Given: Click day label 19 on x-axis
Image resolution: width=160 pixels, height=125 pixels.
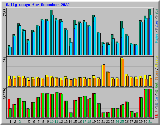Looking at the screenshot, I should (94, 122).
